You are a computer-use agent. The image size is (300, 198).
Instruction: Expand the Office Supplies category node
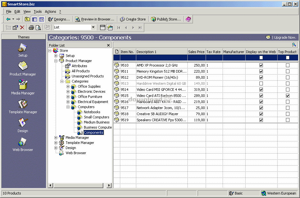pos(68,86)
